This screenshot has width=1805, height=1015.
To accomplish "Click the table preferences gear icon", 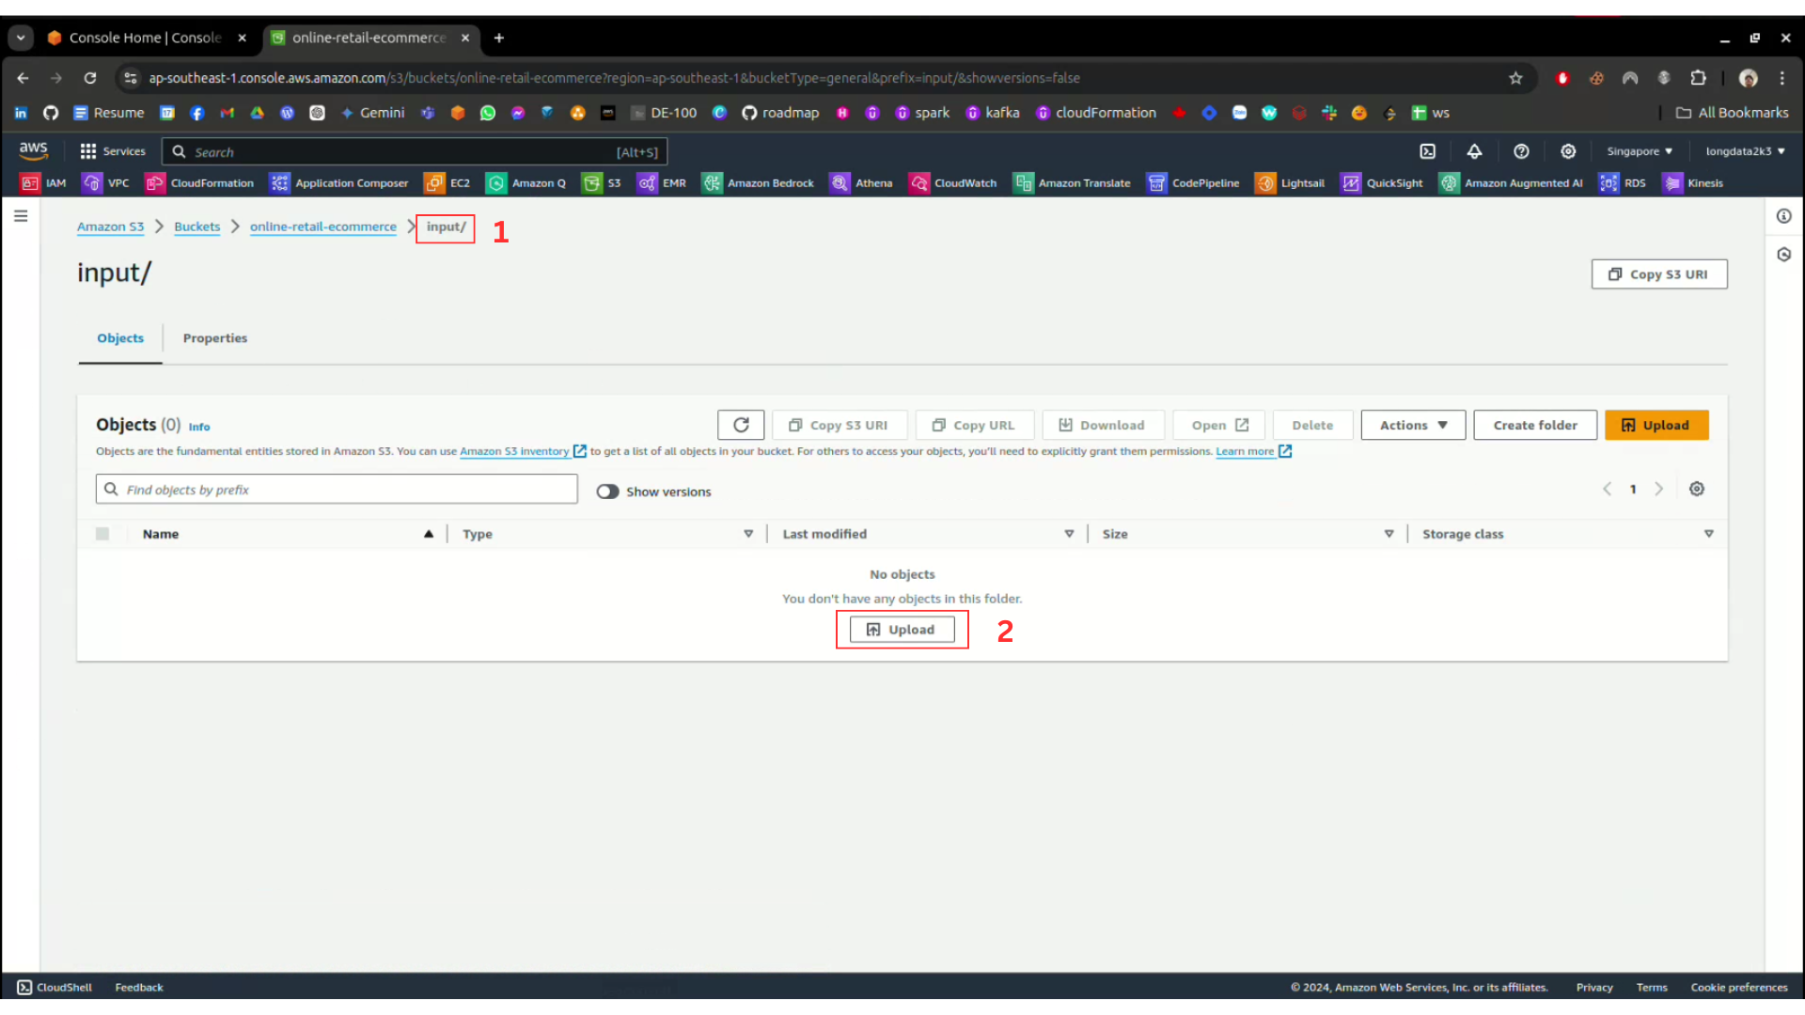I will point(1697,489).
